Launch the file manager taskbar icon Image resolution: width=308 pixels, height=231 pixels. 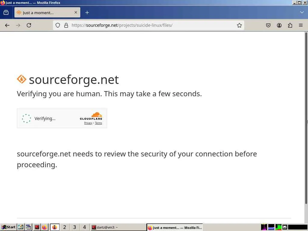[29, 227]
